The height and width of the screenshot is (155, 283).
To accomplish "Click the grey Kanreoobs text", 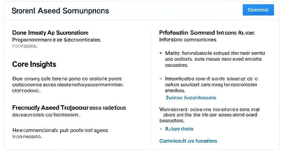I will point(24,46).
